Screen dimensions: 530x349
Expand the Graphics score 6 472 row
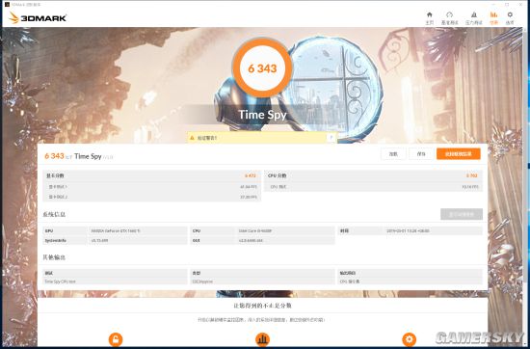coord(151,175)
